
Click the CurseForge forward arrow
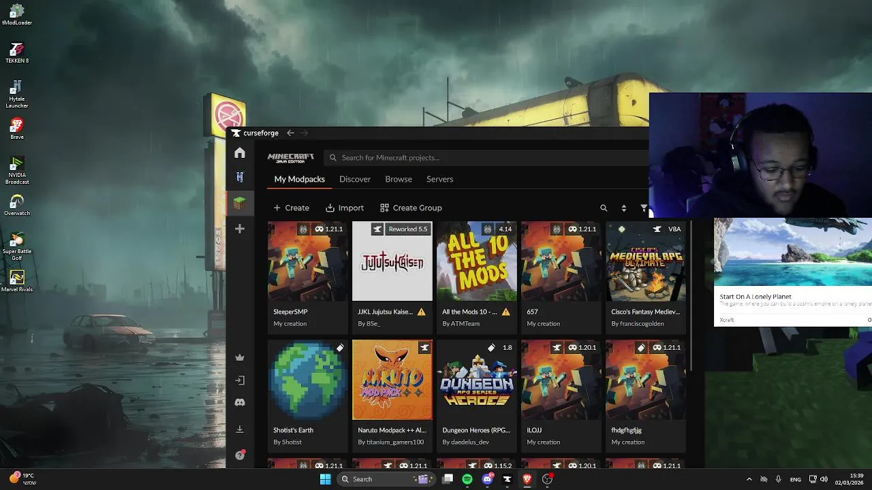click(305, 133)
